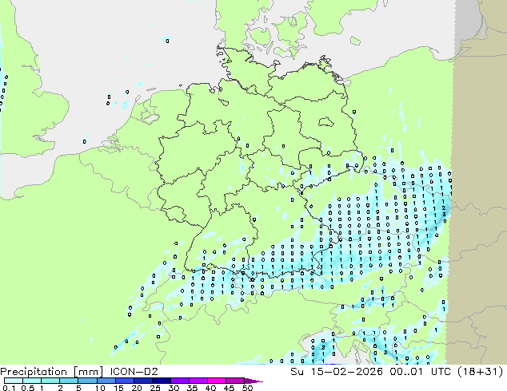Viewport: 507px width, 391px height.
Task: Click the legend value '25'
Action: (x=155, y=388)
